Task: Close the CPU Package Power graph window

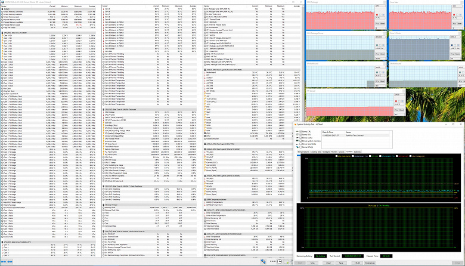Action: (385, 33)
